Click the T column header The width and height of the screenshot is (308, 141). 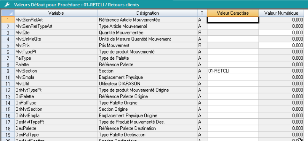tap(202, 13)
